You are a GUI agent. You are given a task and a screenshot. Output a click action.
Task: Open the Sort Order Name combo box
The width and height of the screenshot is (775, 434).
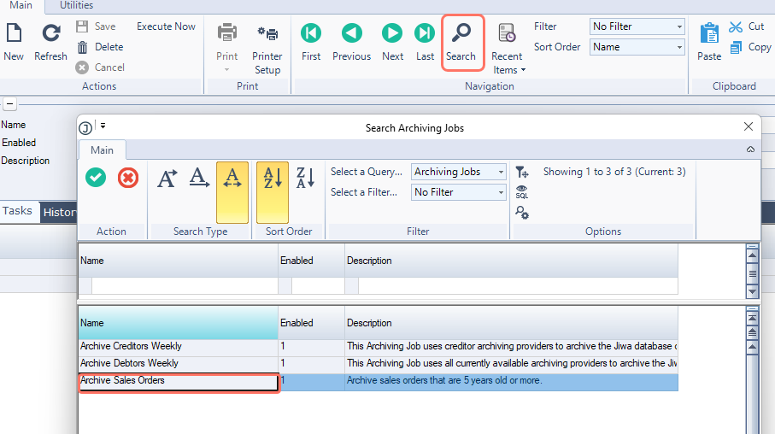(637, 47)
